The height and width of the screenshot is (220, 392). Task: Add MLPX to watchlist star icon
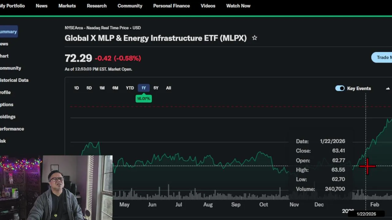tap(254, 38)
